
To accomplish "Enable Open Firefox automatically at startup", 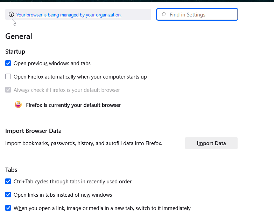I will point(8,76).
